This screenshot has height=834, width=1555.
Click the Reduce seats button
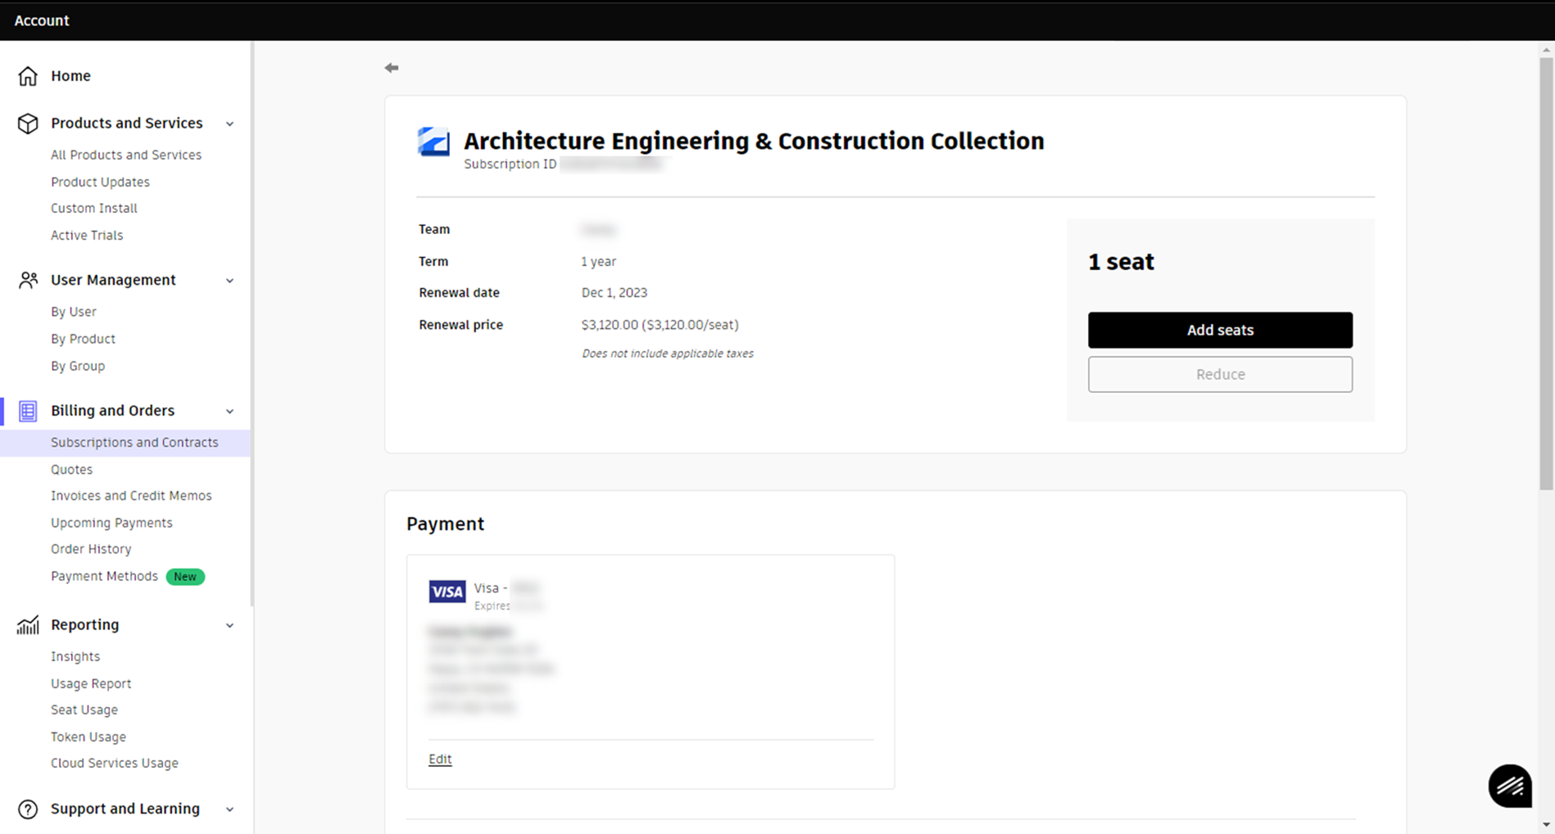click(x=1220, y=374)
